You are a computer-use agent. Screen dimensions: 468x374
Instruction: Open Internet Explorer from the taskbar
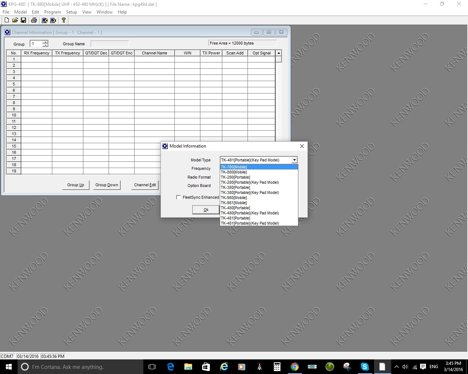coord(224,367)
